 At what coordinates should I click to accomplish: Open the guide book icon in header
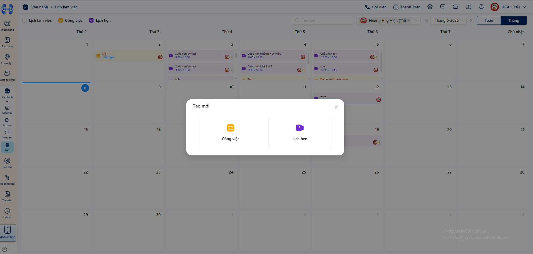click(469, 7)
